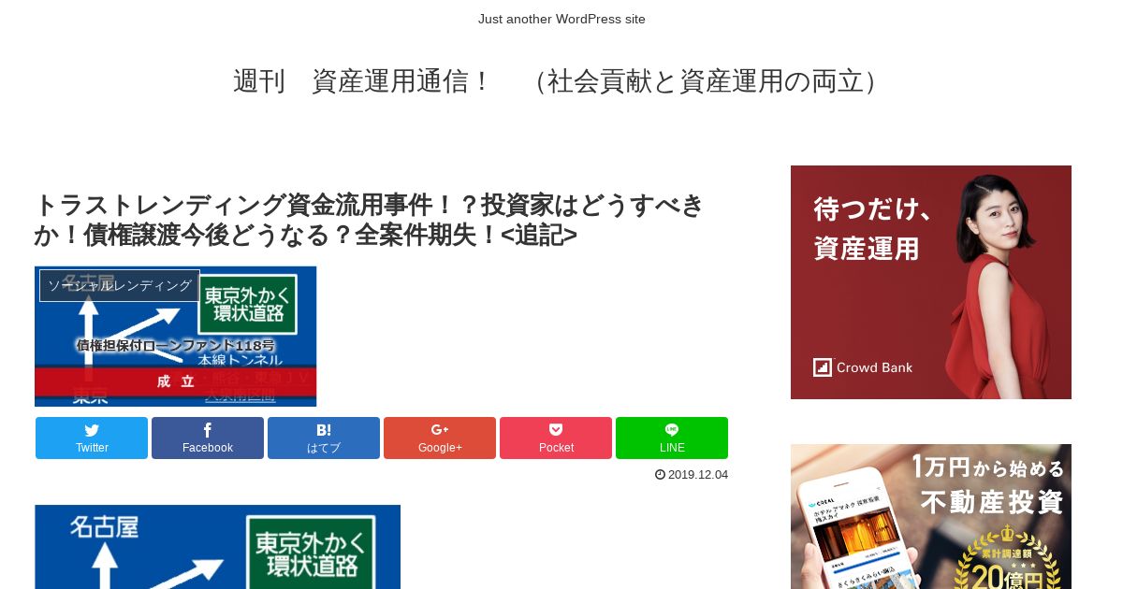Image resolution: width=1123 pixels, height=589 pixels.
Task: Click the LINE speech bubble icon
Action: 672,430
